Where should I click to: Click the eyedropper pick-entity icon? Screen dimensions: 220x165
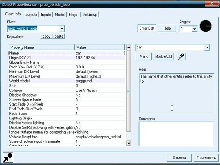pyautogui.click(x=181, y=57)
